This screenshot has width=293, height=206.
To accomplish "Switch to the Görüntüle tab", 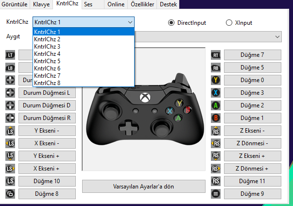I will tap(15, 4).
